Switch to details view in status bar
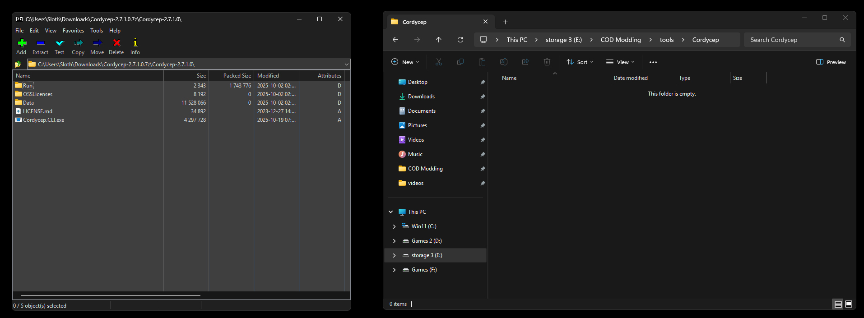 (838, 304)
